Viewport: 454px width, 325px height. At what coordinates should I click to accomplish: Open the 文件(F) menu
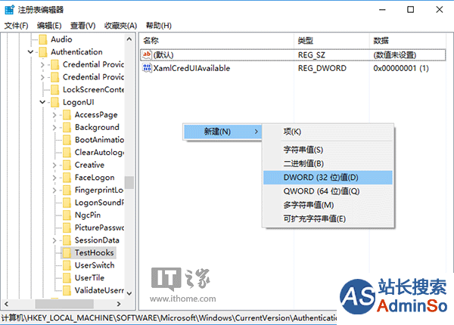click(x=16, y=26)
